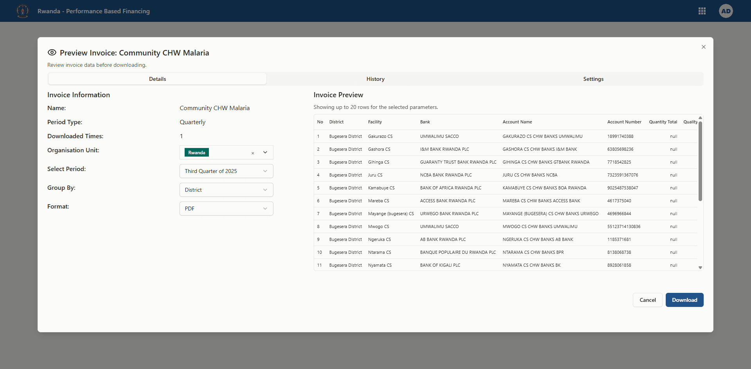The height and width of the screenshot is (369, 751).
Task: Remove the Rwanda tag from Organisation Unit
Action: (x=253, y=153)
